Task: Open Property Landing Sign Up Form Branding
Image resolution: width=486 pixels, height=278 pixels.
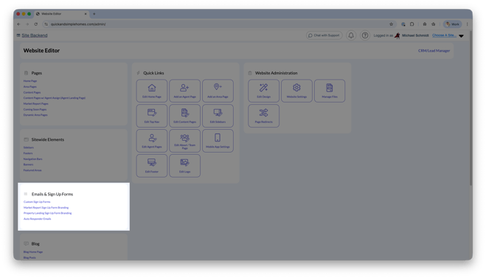Action: coord(47,213)
